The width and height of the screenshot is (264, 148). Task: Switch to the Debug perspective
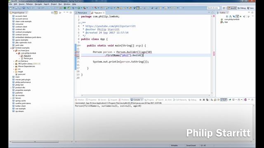242,8
